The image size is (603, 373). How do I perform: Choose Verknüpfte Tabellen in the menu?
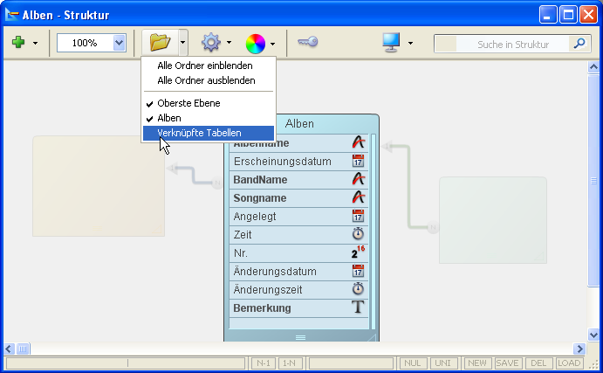pos(208,133)
